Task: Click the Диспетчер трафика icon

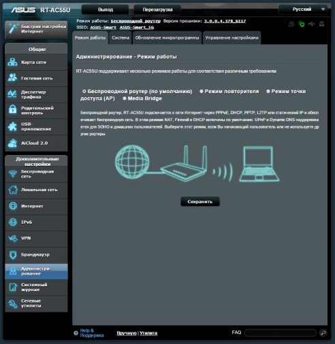Action: point(12,94)
